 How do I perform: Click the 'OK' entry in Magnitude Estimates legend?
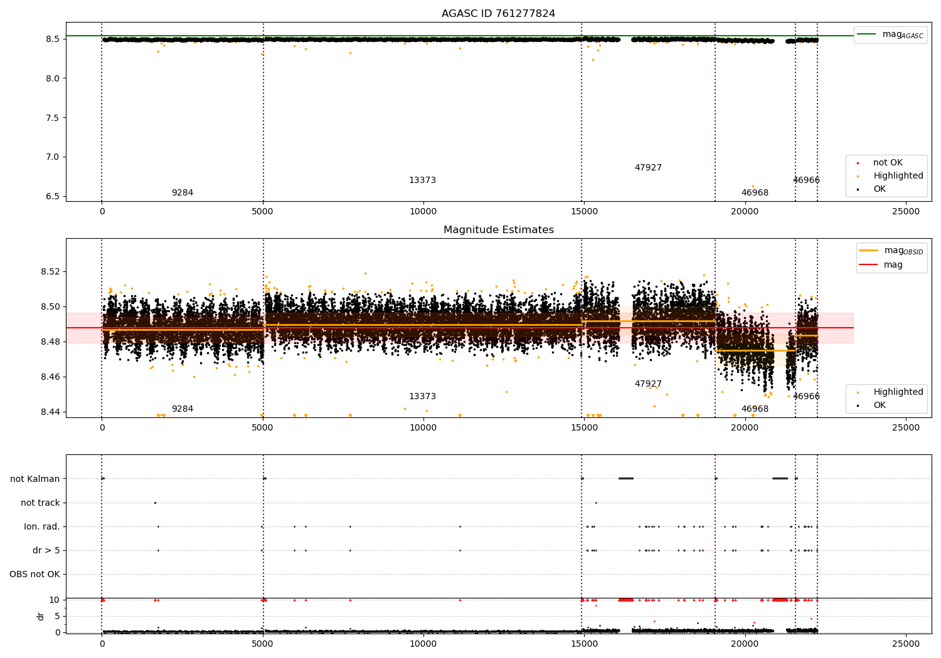click(x=880, y=405)
